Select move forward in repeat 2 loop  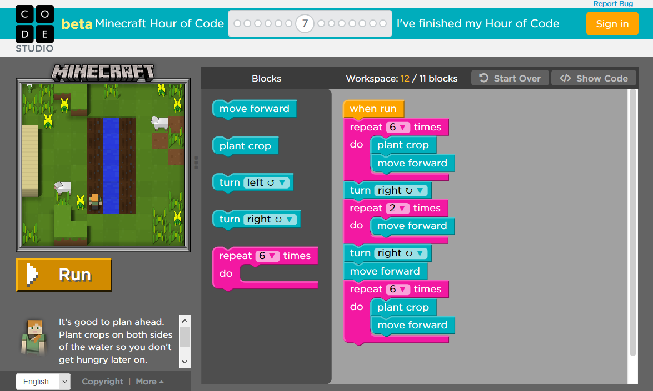(412, 226)
